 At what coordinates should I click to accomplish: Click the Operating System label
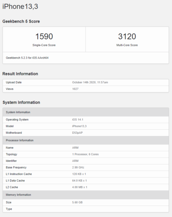point(17,120)
